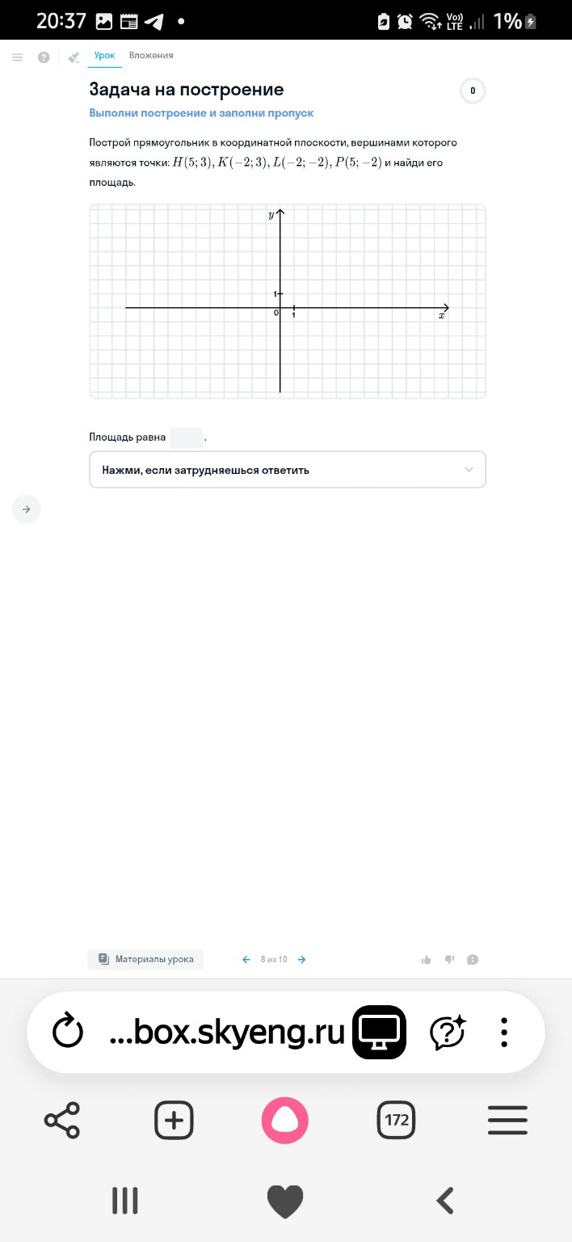Open the Alice assistant pink button
Screen dimensions: 572x1242
coord(284,1121)
